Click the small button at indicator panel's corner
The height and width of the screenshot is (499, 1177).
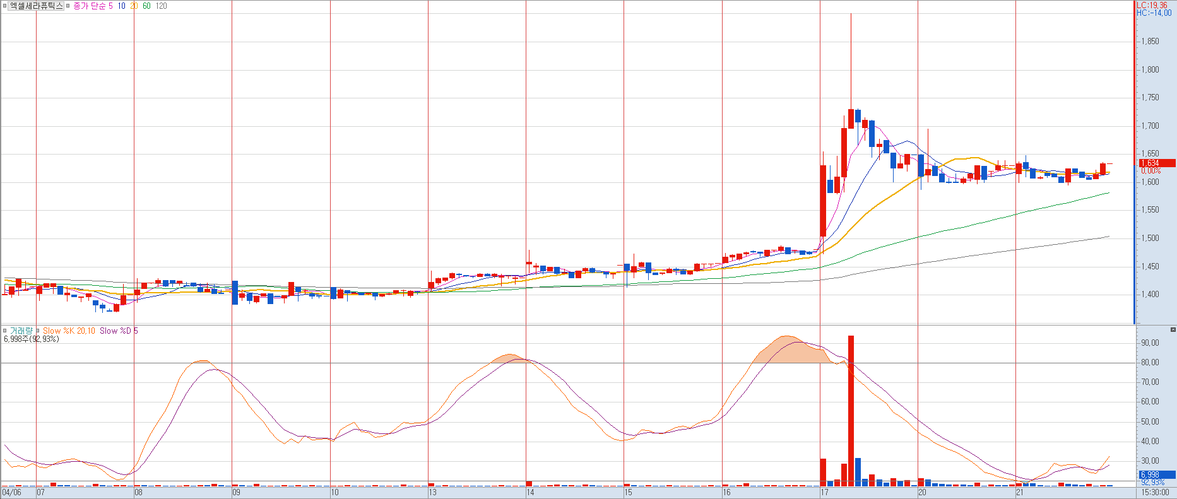coord(1173,329)
